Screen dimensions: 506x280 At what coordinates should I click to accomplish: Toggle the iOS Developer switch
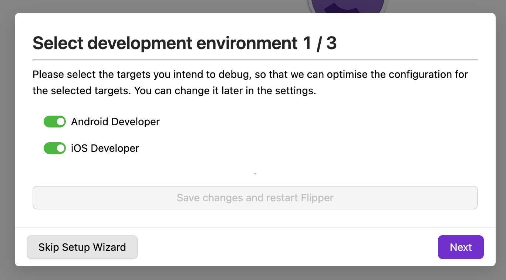pos(55,148)
